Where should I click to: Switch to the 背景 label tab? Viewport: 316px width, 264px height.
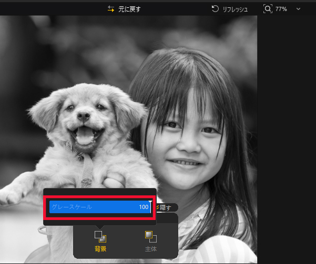coord(100,249)
